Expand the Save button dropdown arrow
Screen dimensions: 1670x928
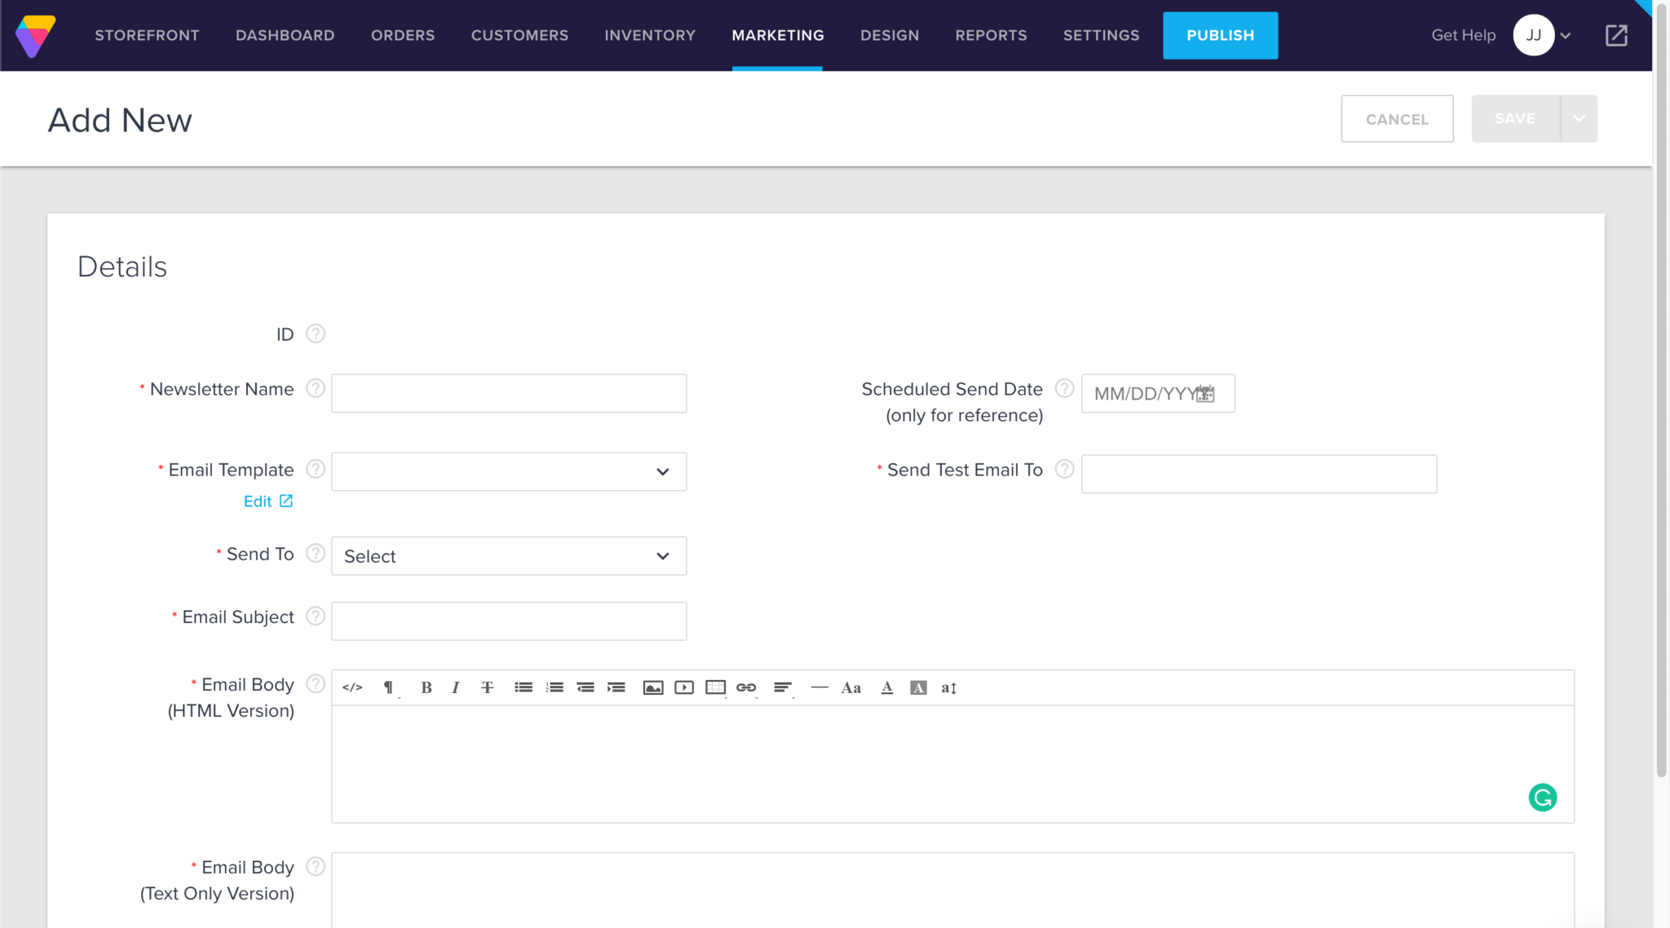click(1579, 118)
